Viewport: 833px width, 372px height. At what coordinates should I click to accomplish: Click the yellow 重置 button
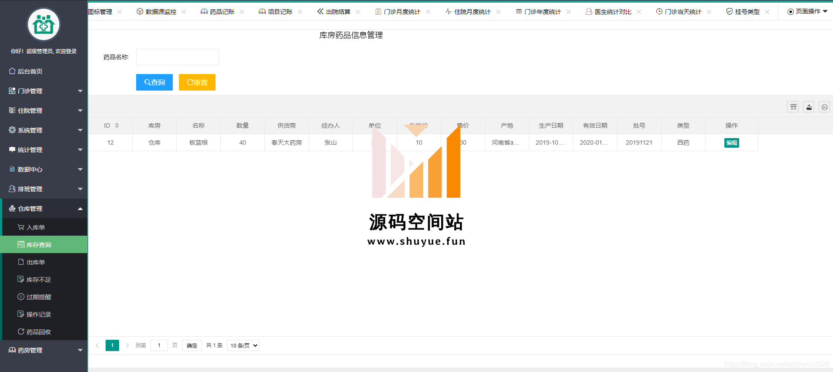[x=197, y=82]
